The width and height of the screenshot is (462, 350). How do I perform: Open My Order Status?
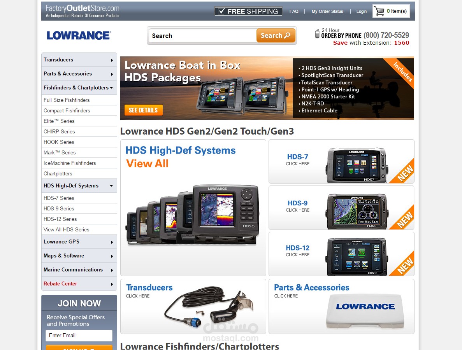pyautogui.click(x=327, y=11)
